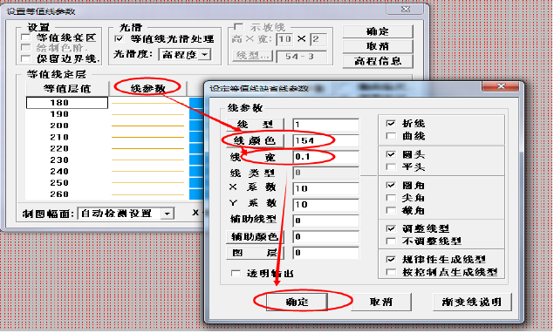
Task: Click 确定 in the back contour dialog
Action: [x=378, y=31]
